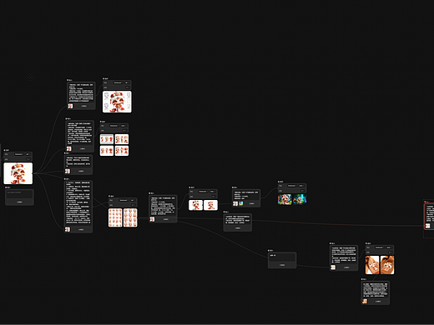
Task: Open first hand tattoo thumbnail
Action: coord(372,265)
